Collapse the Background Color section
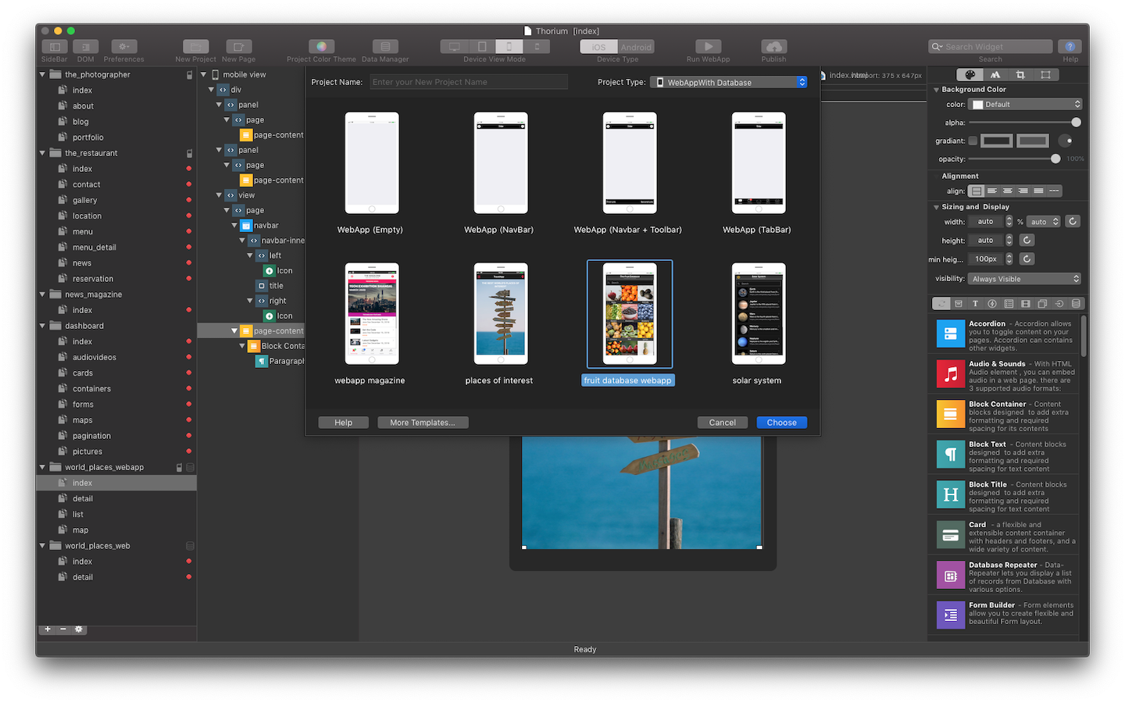1125x703 pixels. [x=936, y=90]
